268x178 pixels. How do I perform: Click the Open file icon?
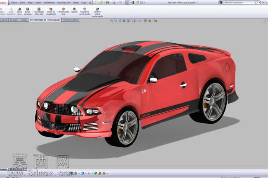point(101,3)
